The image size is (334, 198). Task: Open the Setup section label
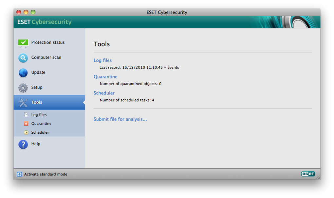click(37, 87)
